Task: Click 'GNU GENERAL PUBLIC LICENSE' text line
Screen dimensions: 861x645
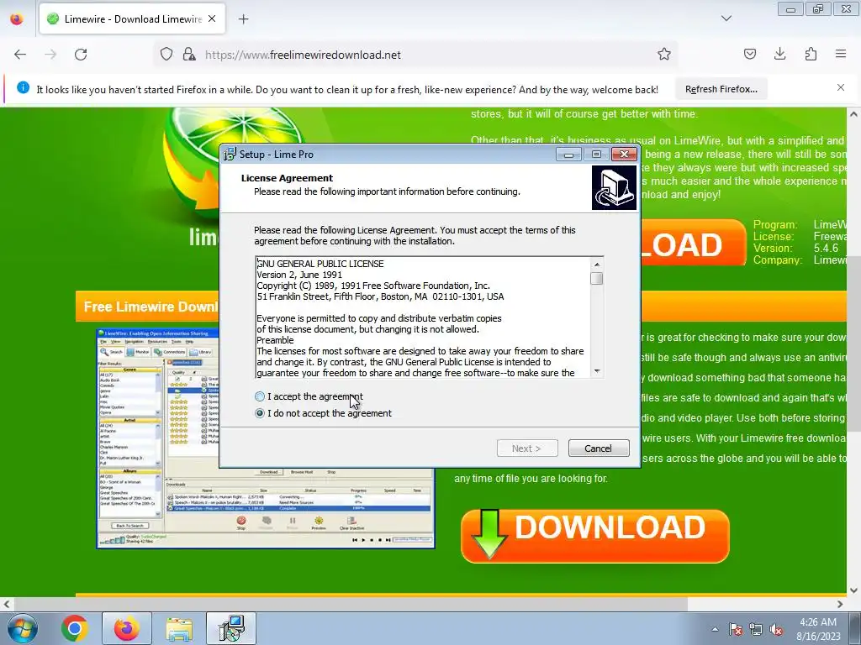Action: click(320, 264)
